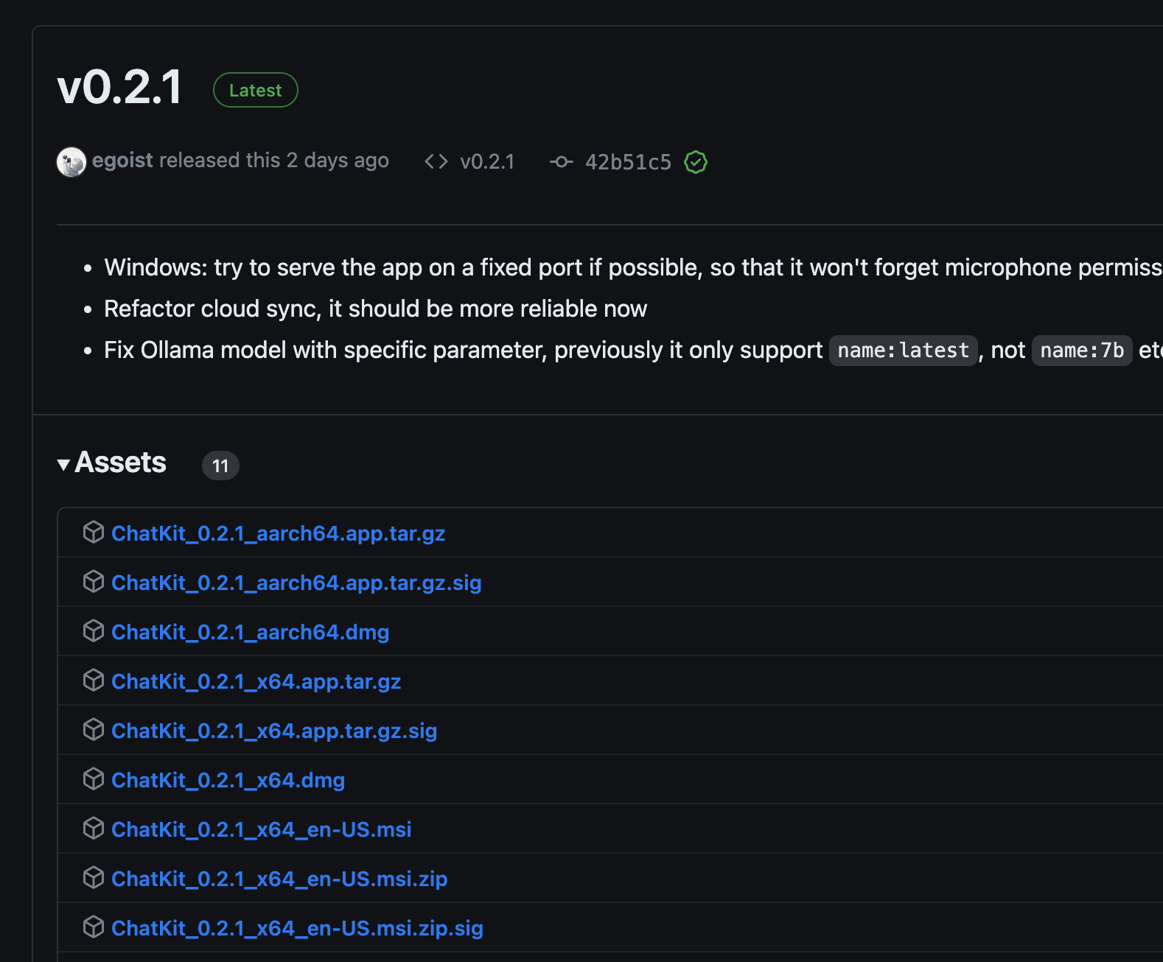Viewport: 1163px width, 962px height.
Task: Download ChatKit_0.2.1_x64.app.tar.gz
Action: coord(256,681)
